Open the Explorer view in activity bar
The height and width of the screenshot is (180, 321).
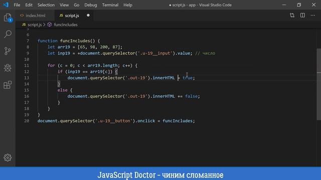[8, 18]
